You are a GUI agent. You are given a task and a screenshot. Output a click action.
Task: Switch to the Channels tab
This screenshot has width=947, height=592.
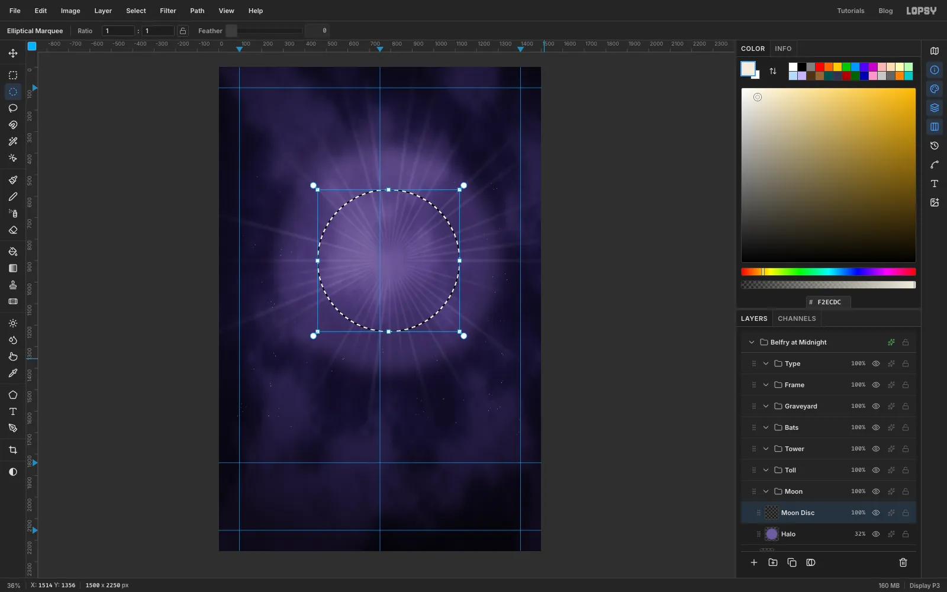tap(797, 318)
